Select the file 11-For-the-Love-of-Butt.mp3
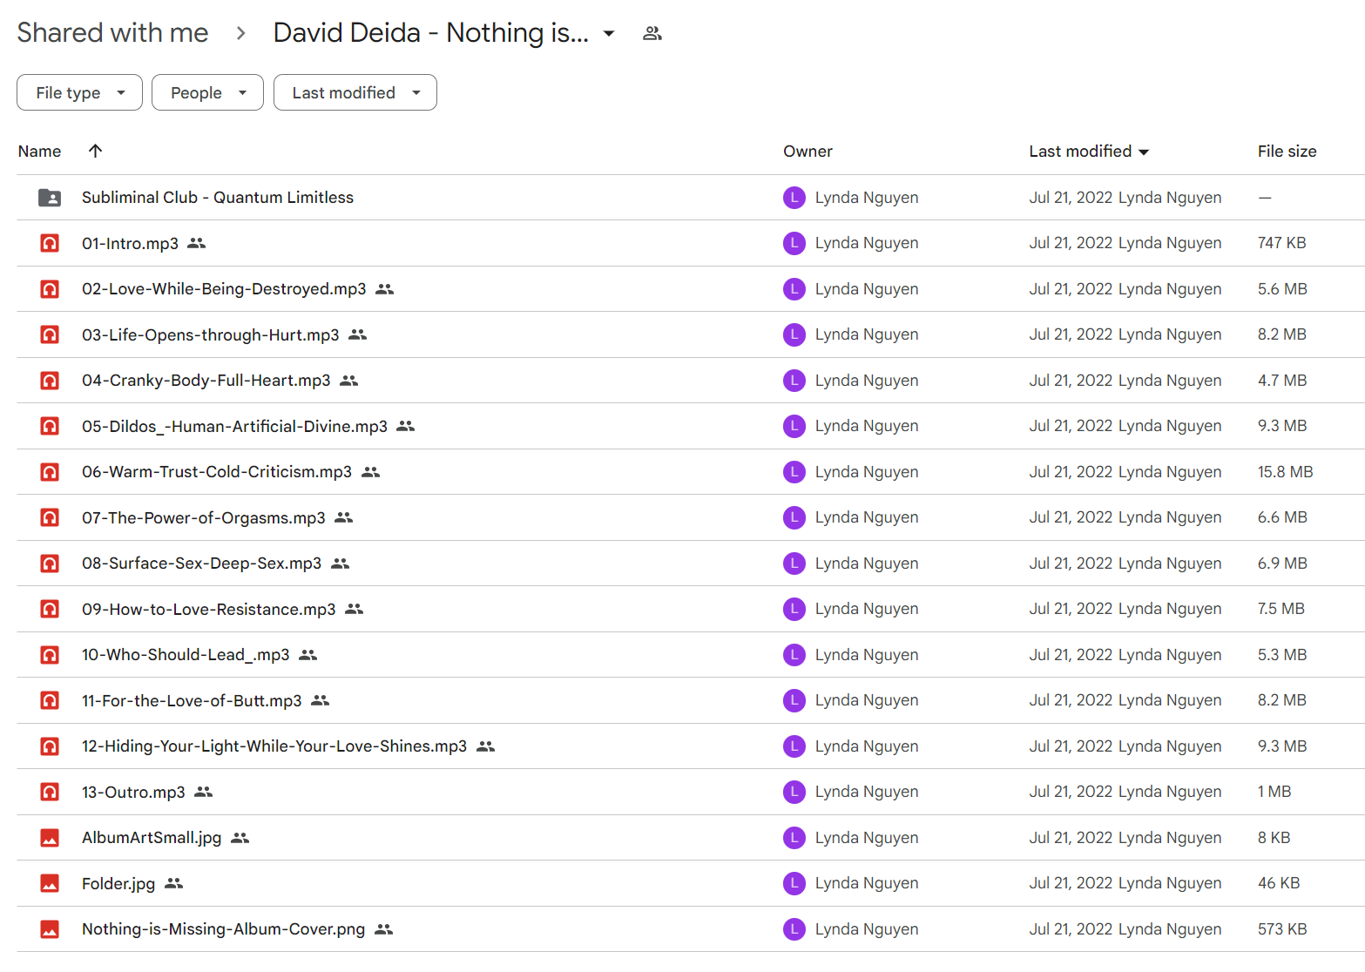This screenshot has width=1365, height=972. 192,700
